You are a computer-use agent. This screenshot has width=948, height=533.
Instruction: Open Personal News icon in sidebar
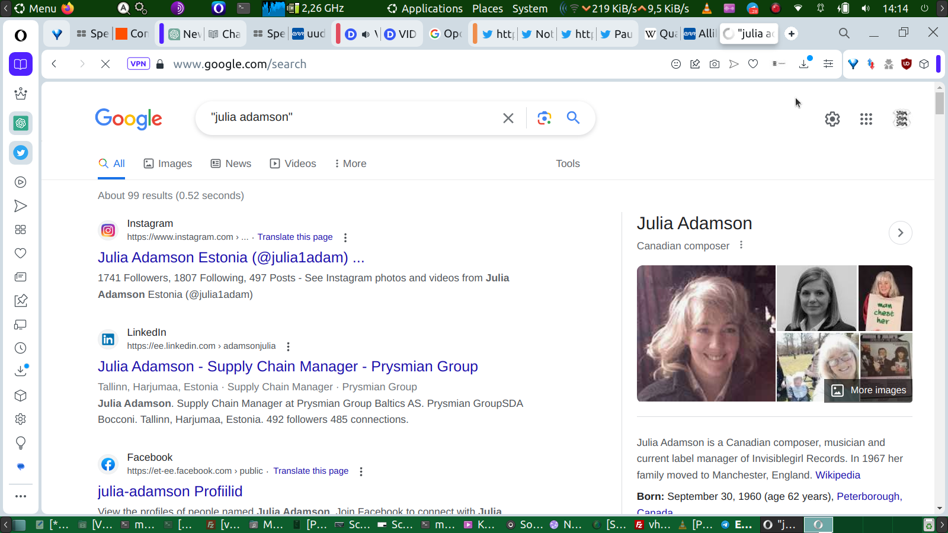point(21,277)
